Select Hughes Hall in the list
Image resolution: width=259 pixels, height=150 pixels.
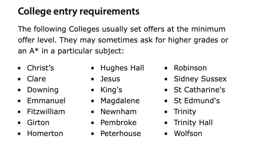(x=122, y=68)
